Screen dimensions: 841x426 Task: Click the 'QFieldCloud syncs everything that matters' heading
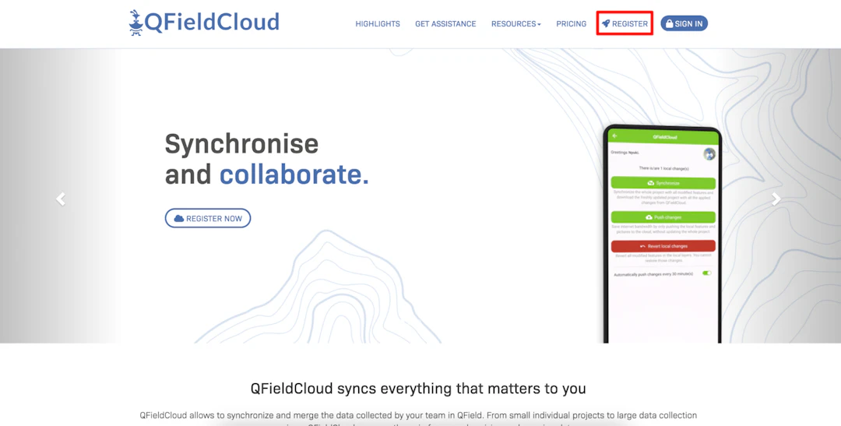[x=418, y=388]
